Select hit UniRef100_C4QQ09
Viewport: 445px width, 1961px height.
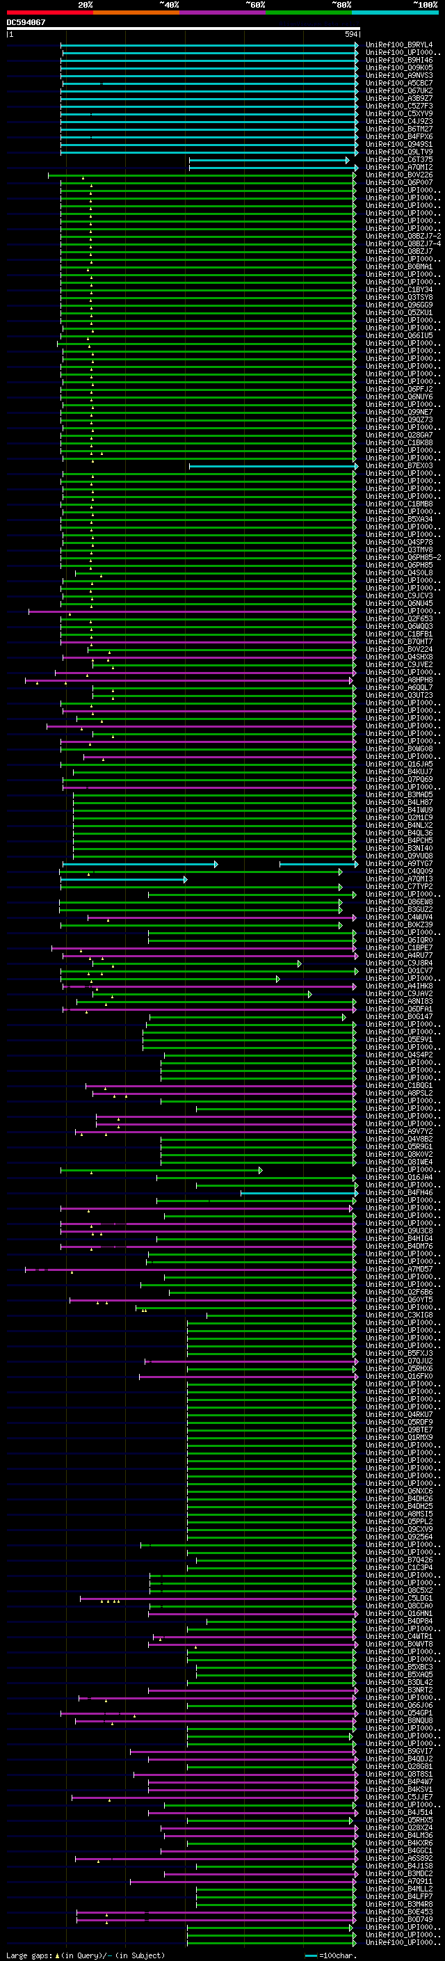tap(399, 872)
